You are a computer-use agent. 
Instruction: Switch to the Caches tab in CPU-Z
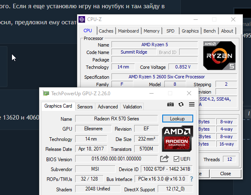click(106, 31)
